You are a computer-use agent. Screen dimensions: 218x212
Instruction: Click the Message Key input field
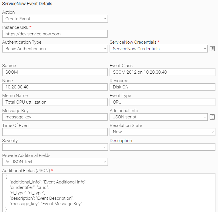(x=55, y=117)
